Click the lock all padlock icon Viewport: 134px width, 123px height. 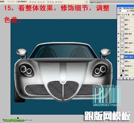(x=129, y=15)
